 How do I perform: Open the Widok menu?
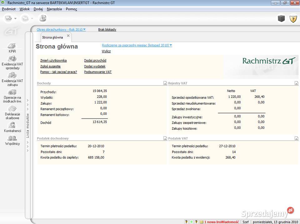pos(25,9)
